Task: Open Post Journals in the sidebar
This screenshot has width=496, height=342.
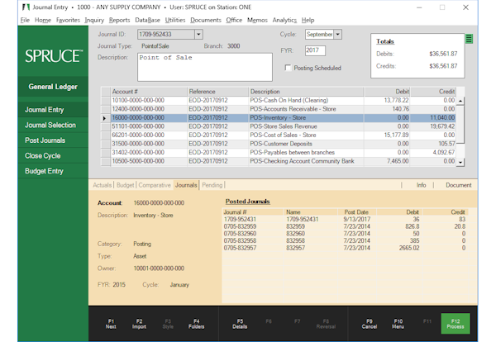Action: point(53,140)
